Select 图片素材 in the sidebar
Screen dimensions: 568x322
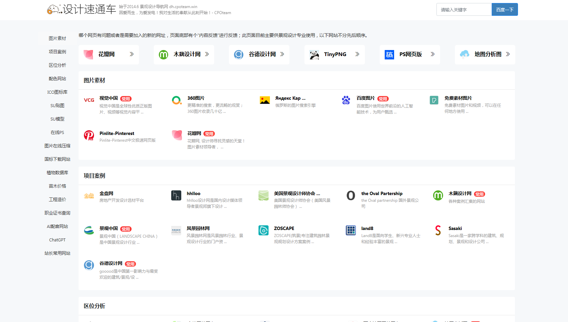pos(57,38)
